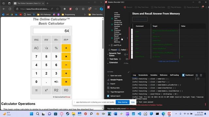
Task: Open the CalculatorSoup copyright link
Action: click(62, 97)
